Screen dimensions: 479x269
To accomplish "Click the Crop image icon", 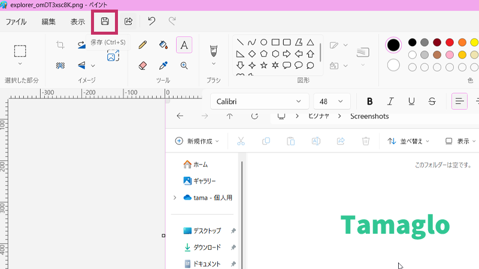I will click(60, 45).
